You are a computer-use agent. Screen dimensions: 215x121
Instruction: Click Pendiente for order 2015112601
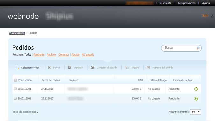(x=174, y=98)
